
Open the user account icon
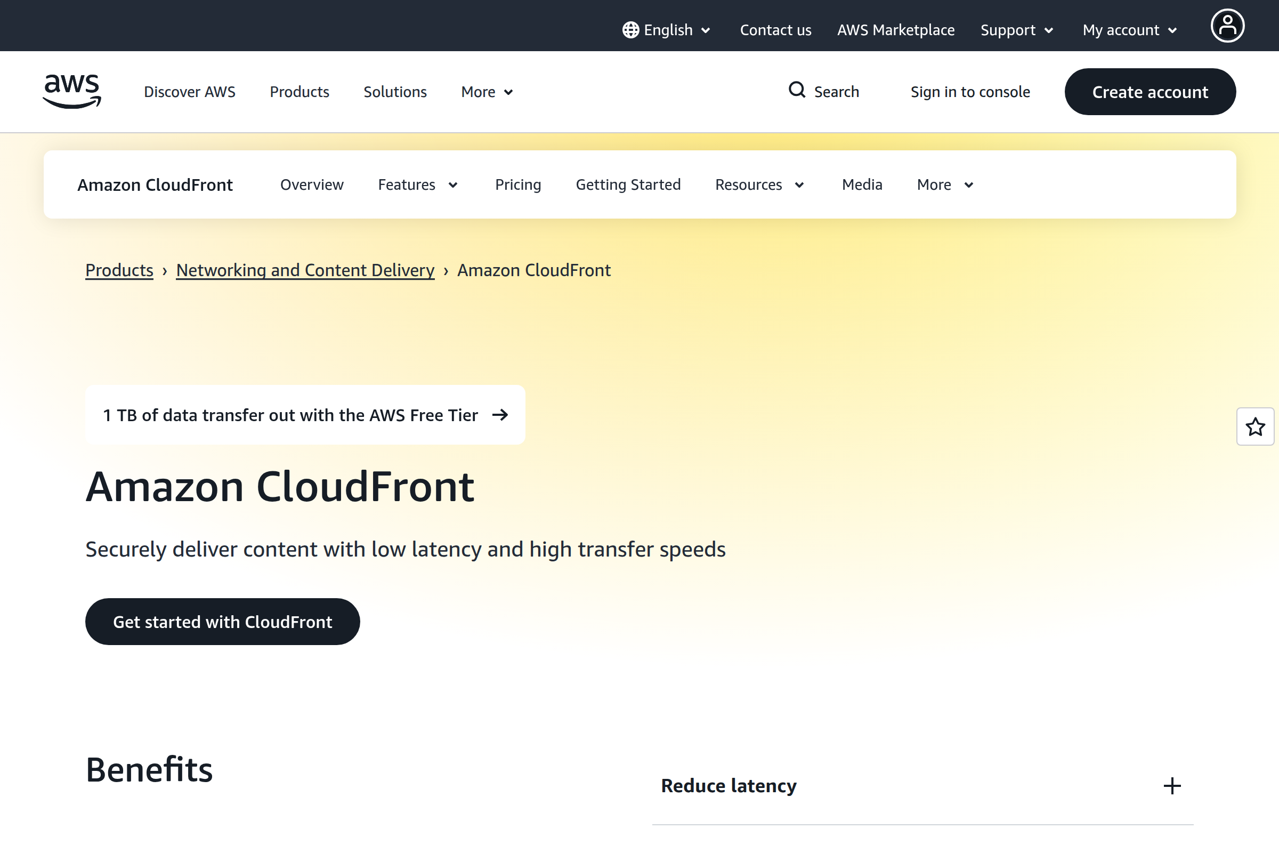[1228, 25]
